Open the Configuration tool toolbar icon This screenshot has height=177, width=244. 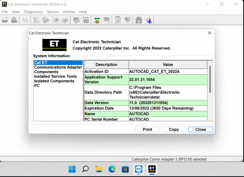(86, 20)
